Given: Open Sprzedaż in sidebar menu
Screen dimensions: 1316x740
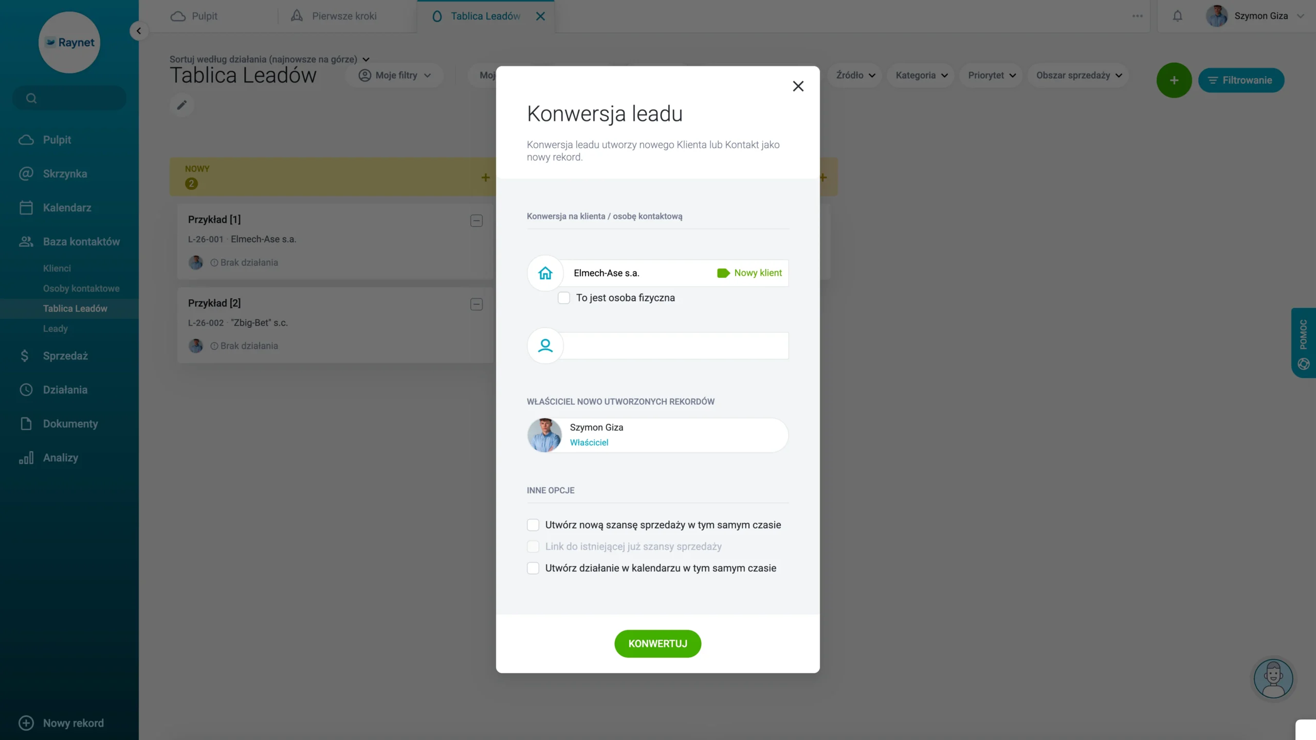Looking at the screenshot, I should click(65, 356).
